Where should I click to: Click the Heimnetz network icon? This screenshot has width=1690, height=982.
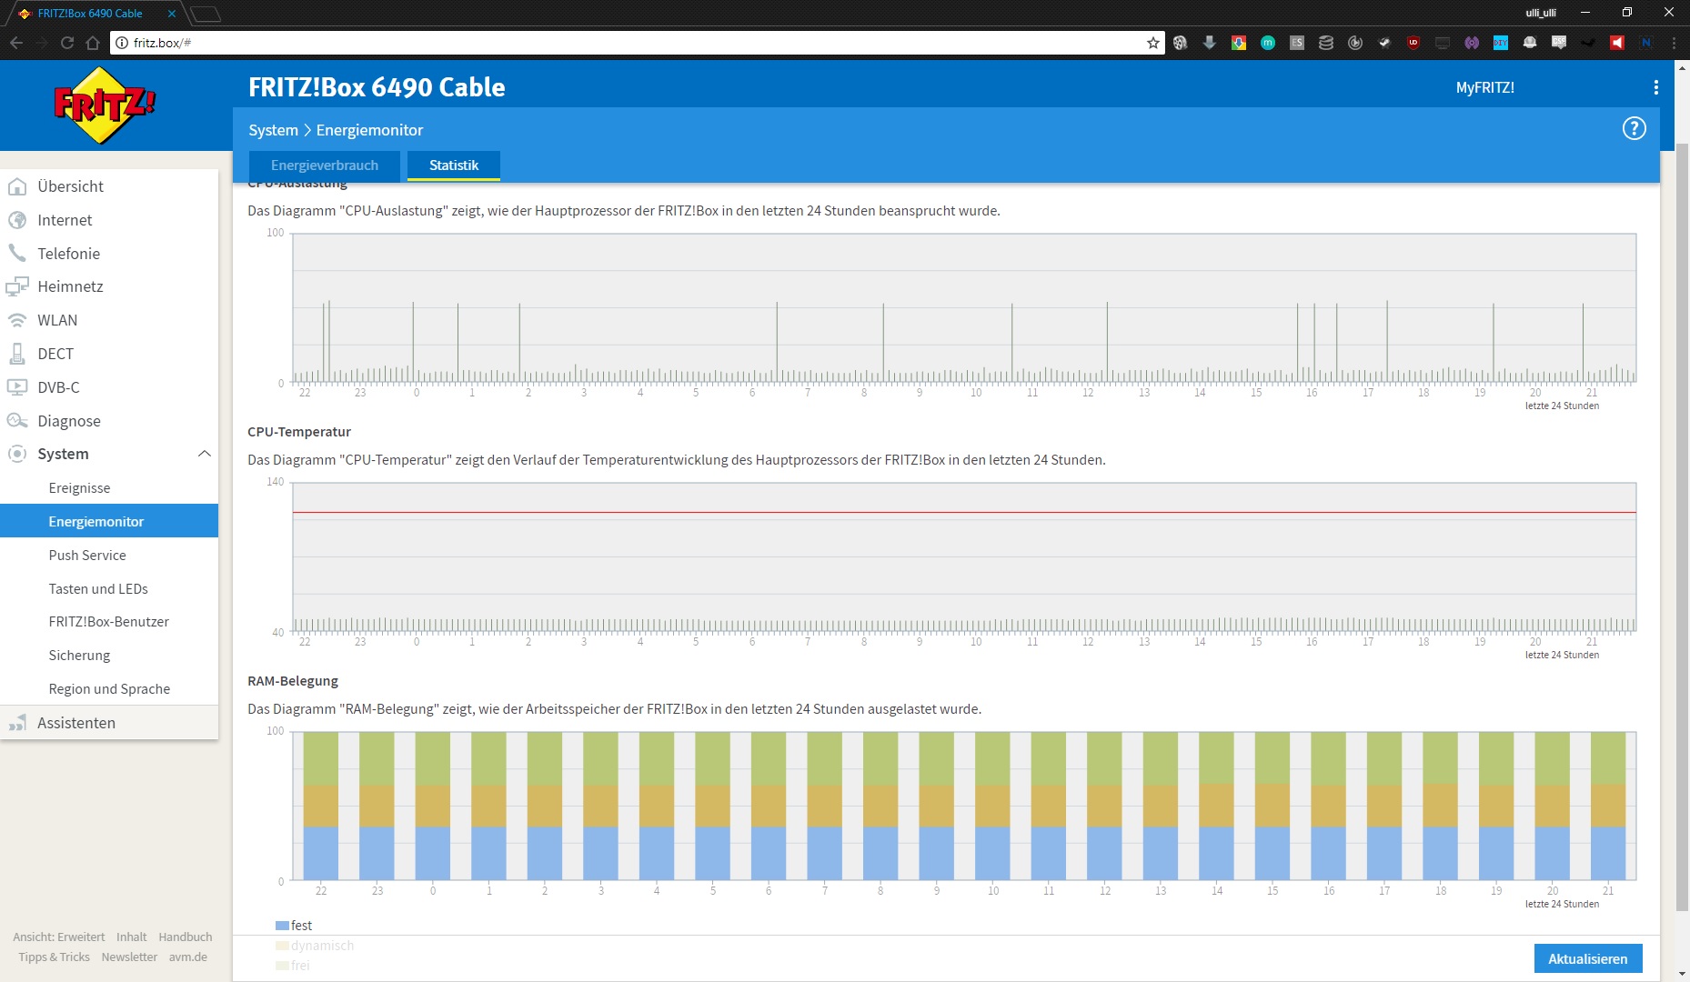tap(17, 286)
